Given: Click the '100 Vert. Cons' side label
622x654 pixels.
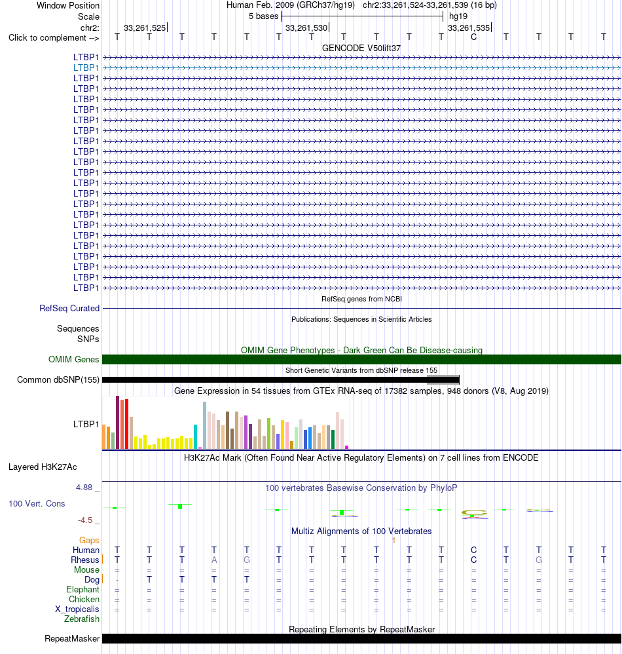Looking at the screenshot, I should click(37, 503).
